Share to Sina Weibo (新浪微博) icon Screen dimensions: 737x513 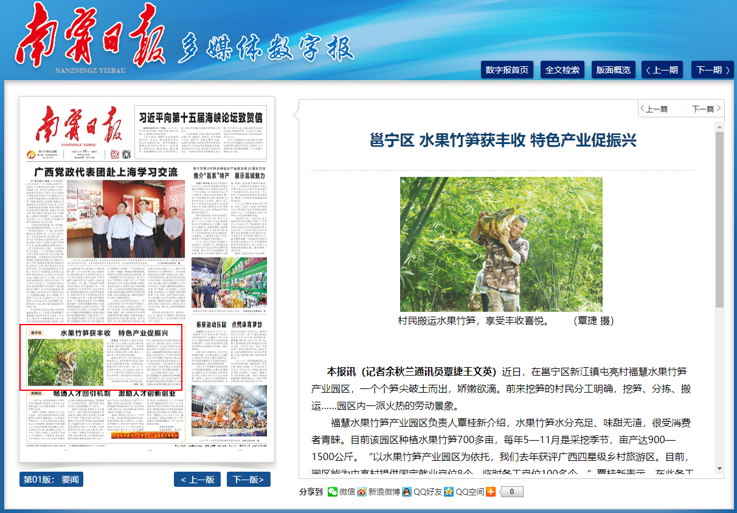click(x=362, y=492)
